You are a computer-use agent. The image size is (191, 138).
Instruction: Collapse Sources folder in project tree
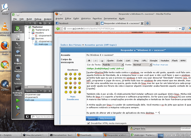(29, 38)
